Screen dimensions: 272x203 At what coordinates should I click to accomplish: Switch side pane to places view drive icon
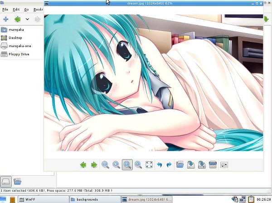tap(6, 182)
